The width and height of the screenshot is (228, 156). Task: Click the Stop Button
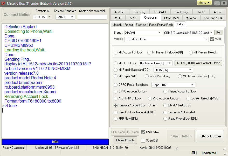(210, 136)
